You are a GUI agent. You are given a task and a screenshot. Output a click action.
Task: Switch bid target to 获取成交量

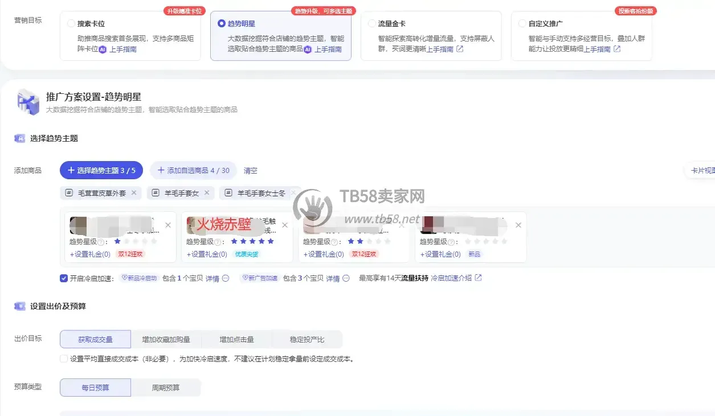tap(95, 339)
